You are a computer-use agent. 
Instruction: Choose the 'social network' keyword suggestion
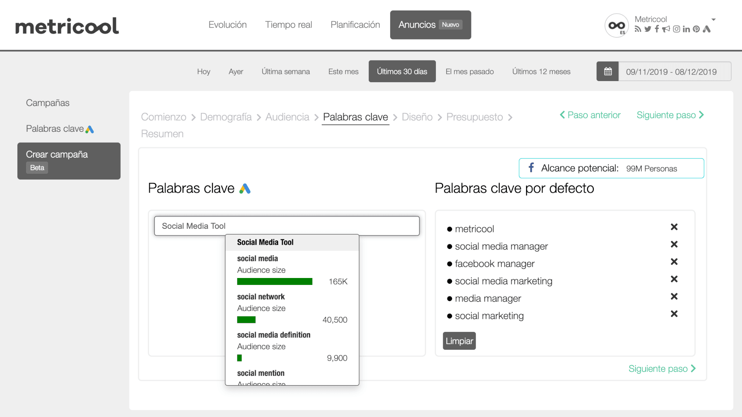[292, 308]
